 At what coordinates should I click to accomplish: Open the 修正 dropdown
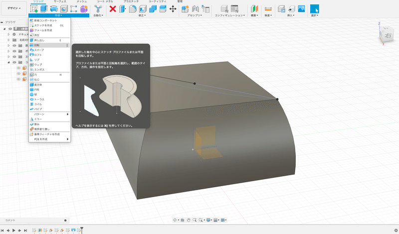coord(142,15)
